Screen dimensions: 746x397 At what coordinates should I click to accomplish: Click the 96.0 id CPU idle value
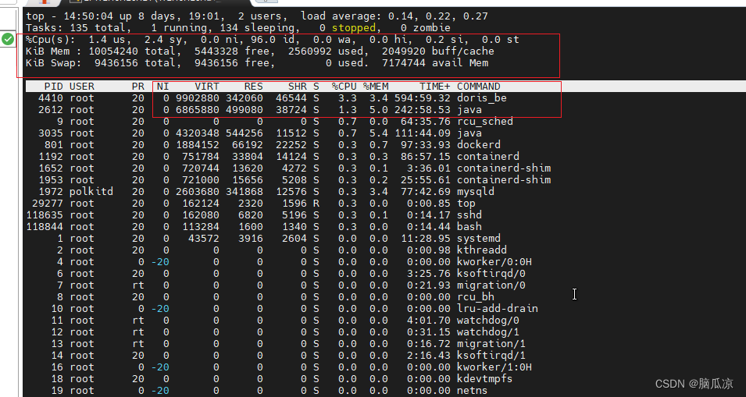(273, 40)
